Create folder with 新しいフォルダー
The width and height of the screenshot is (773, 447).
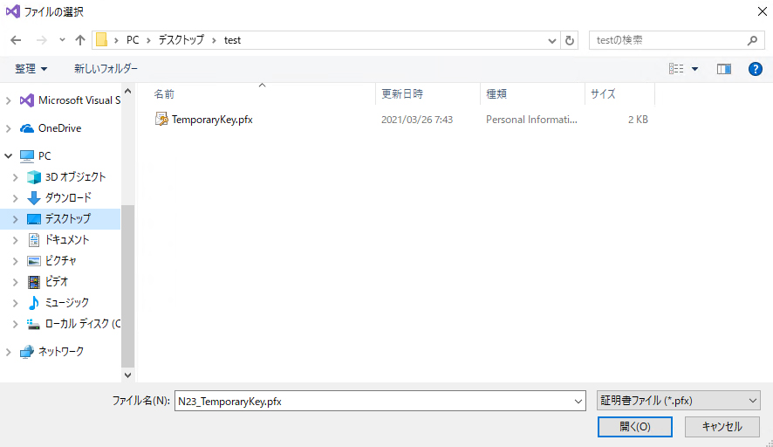coord(106,69)
